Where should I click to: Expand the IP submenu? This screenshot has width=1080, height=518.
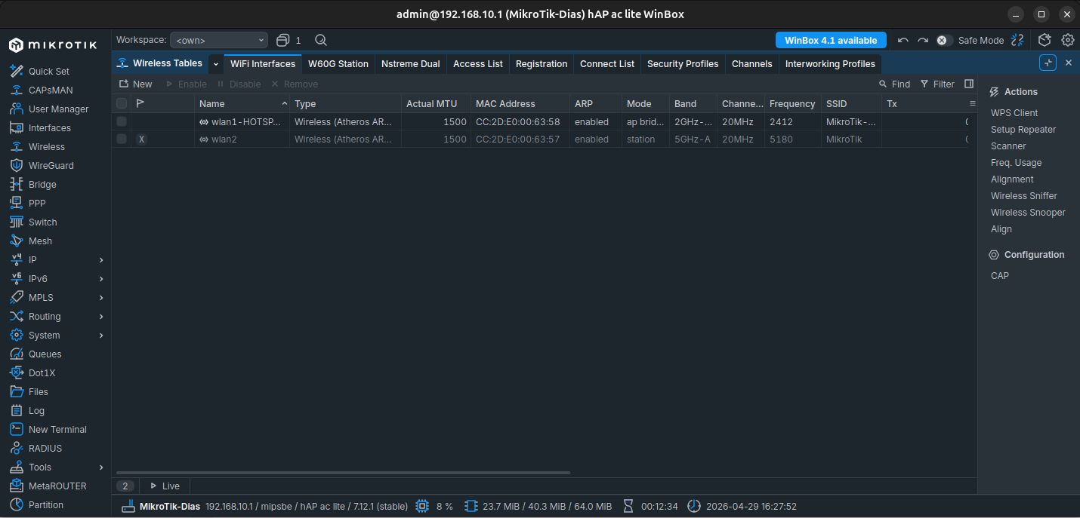pos(101,259)
